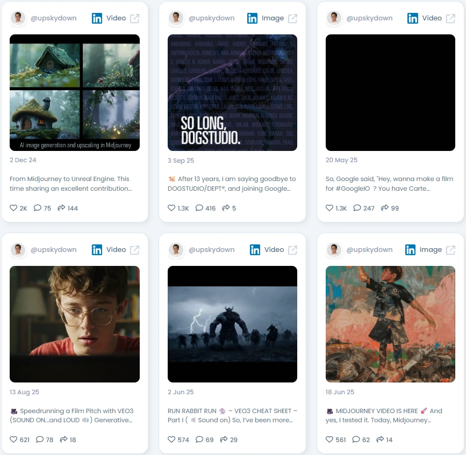Viewport: 466px width, 455px height.
Task: Click @upskydown handle on the 20 May 25 card
Action: coord(369,18)
